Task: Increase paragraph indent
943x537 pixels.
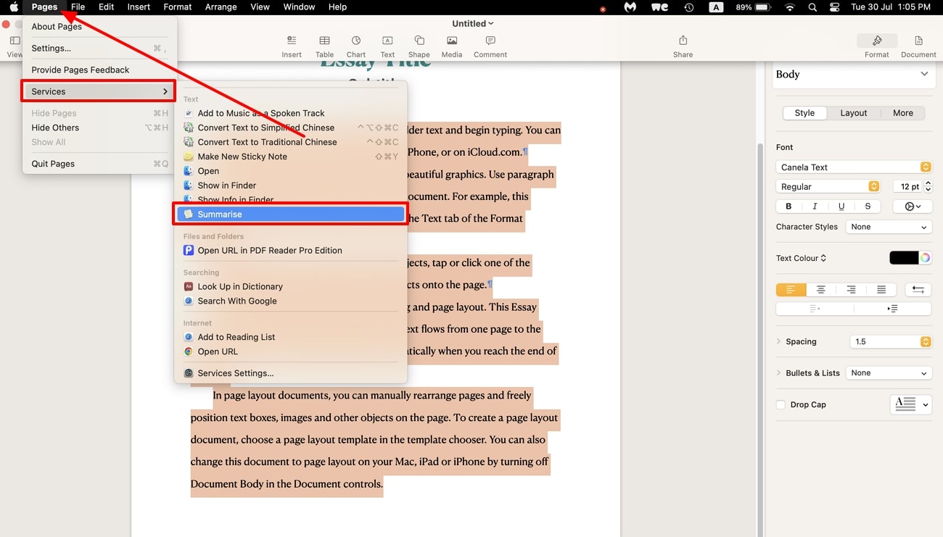Action: 892,309
